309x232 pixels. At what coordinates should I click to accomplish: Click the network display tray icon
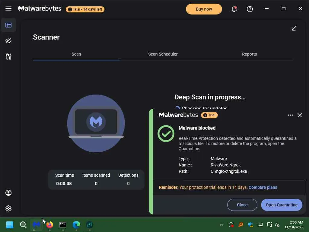269,225
